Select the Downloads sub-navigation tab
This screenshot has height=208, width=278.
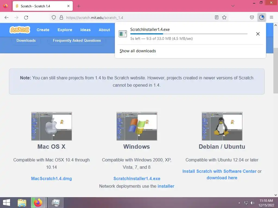click(26, 41)
